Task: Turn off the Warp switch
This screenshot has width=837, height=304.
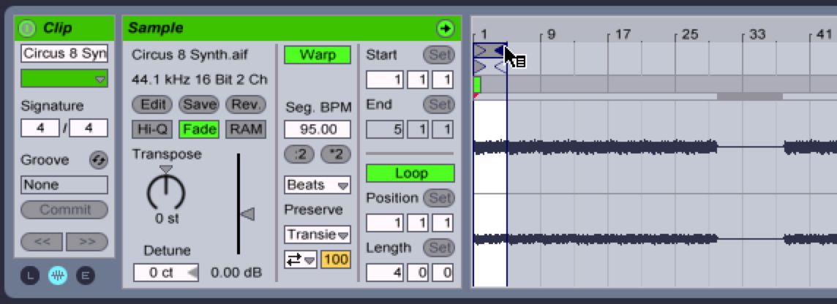Action: [x=318, y=55]
